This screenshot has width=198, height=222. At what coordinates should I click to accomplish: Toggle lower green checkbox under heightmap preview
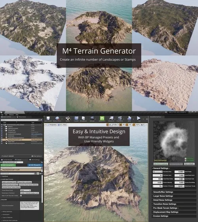185,160
